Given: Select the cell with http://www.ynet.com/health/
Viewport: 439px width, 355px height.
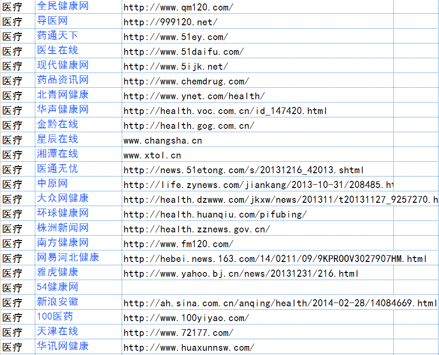Looking at the screenshot, I should [x=258, y=95].
